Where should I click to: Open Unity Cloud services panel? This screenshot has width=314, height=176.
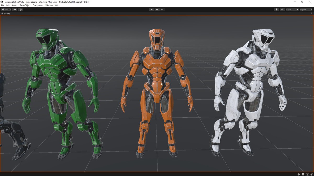15,9
